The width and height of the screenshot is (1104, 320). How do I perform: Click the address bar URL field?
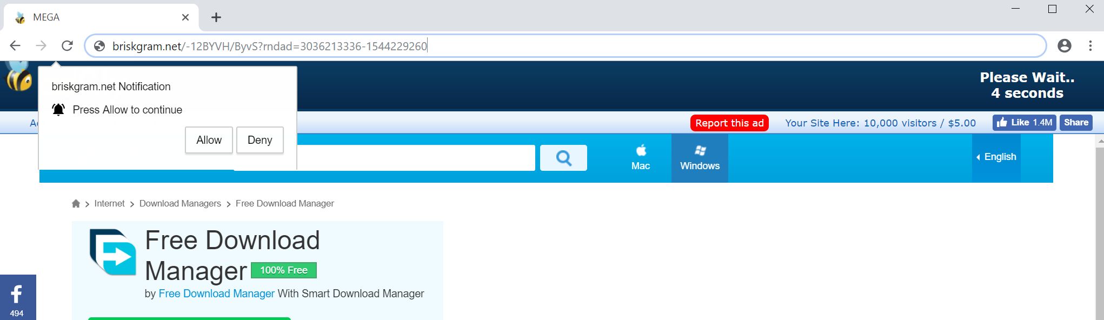(565, 46)
